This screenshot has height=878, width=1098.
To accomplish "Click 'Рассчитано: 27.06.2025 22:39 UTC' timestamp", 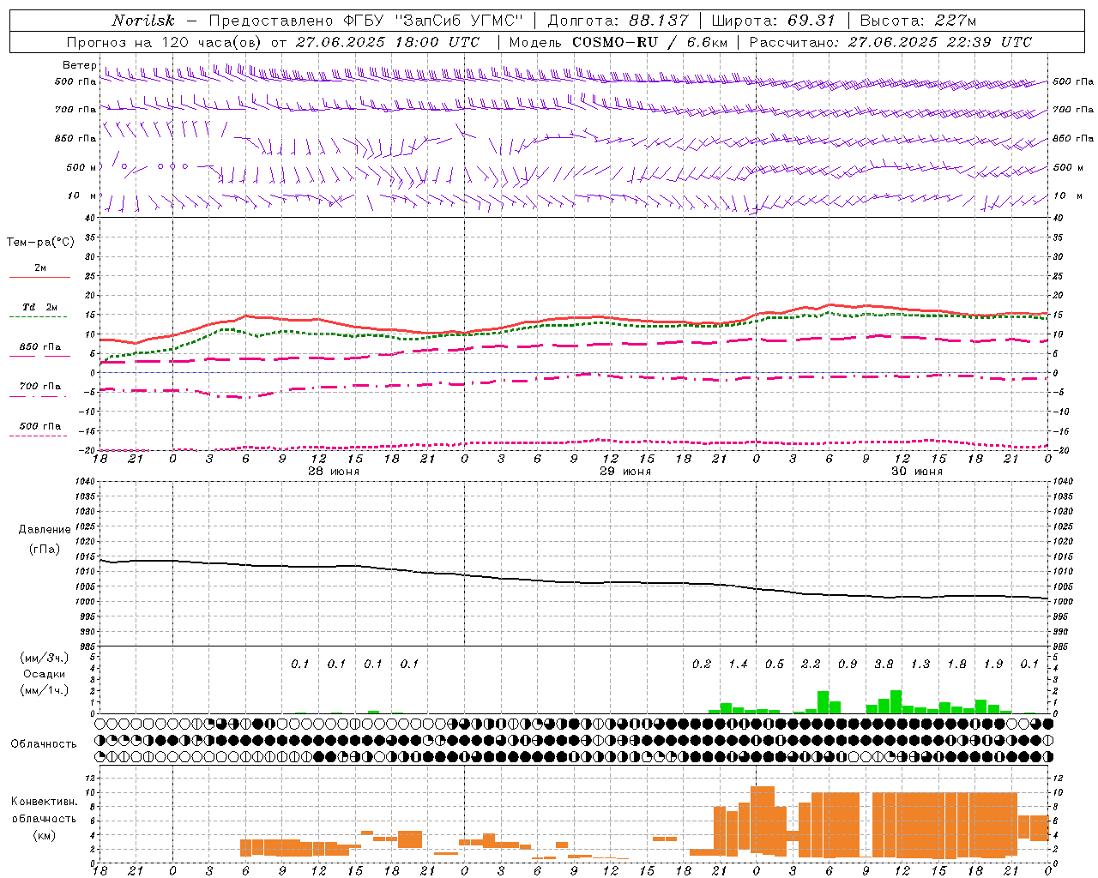I will (890, 42).
